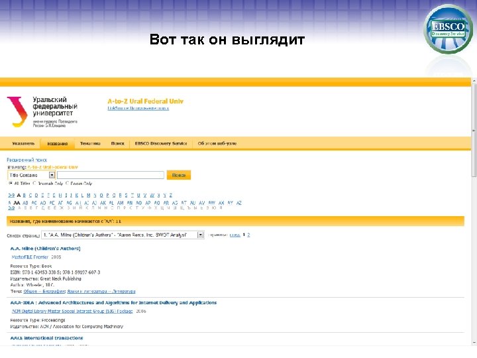Select the AK prefix link

click(x=103, y=203)
